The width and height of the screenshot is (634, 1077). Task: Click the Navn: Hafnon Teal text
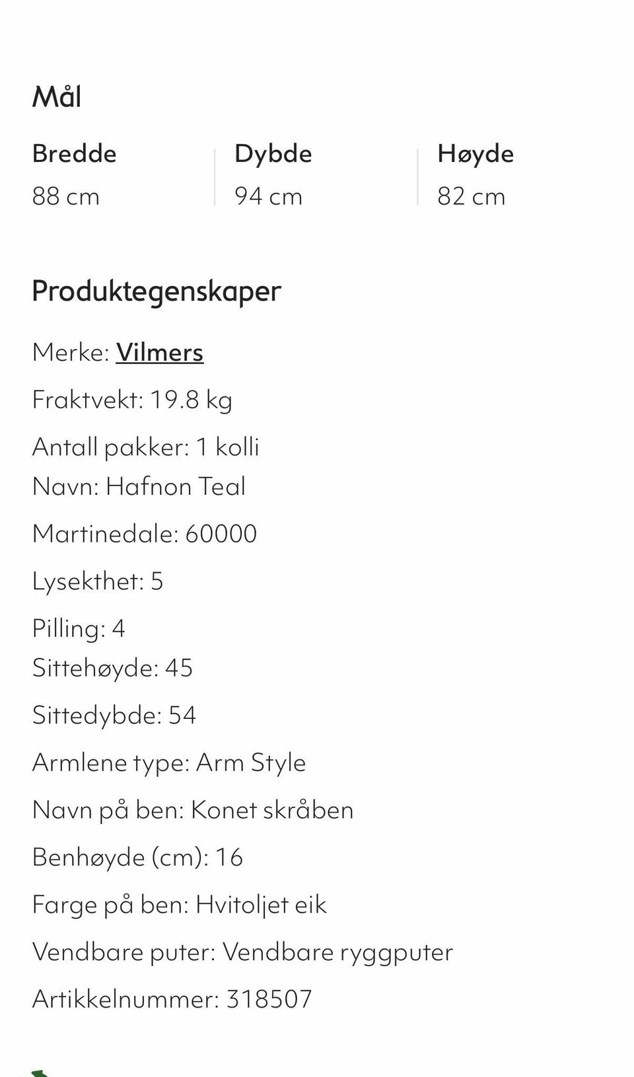point(139,486)
